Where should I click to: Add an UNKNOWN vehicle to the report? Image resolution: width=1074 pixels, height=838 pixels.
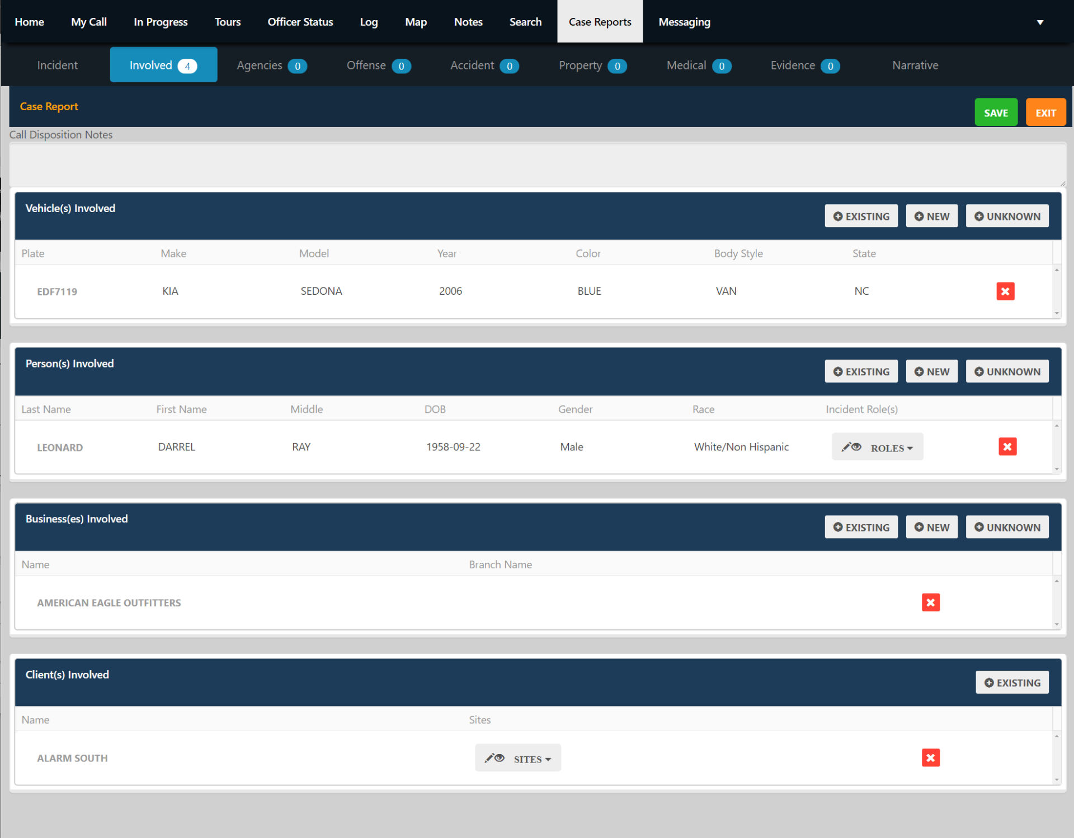pos(1007,215)
